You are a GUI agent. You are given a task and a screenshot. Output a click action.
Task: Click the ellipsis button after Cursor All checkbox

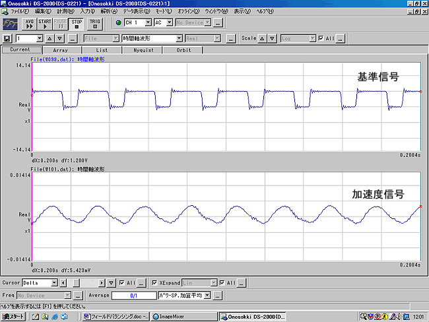click(x=141, y=283)
